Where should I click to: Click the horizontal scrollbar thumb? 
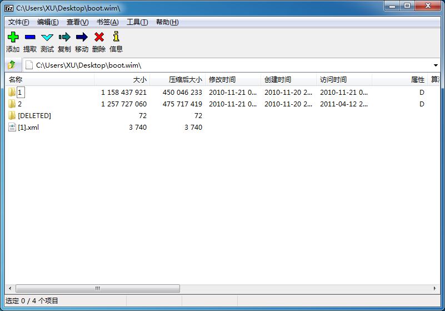pyautogui.click(x=97, y=289)
